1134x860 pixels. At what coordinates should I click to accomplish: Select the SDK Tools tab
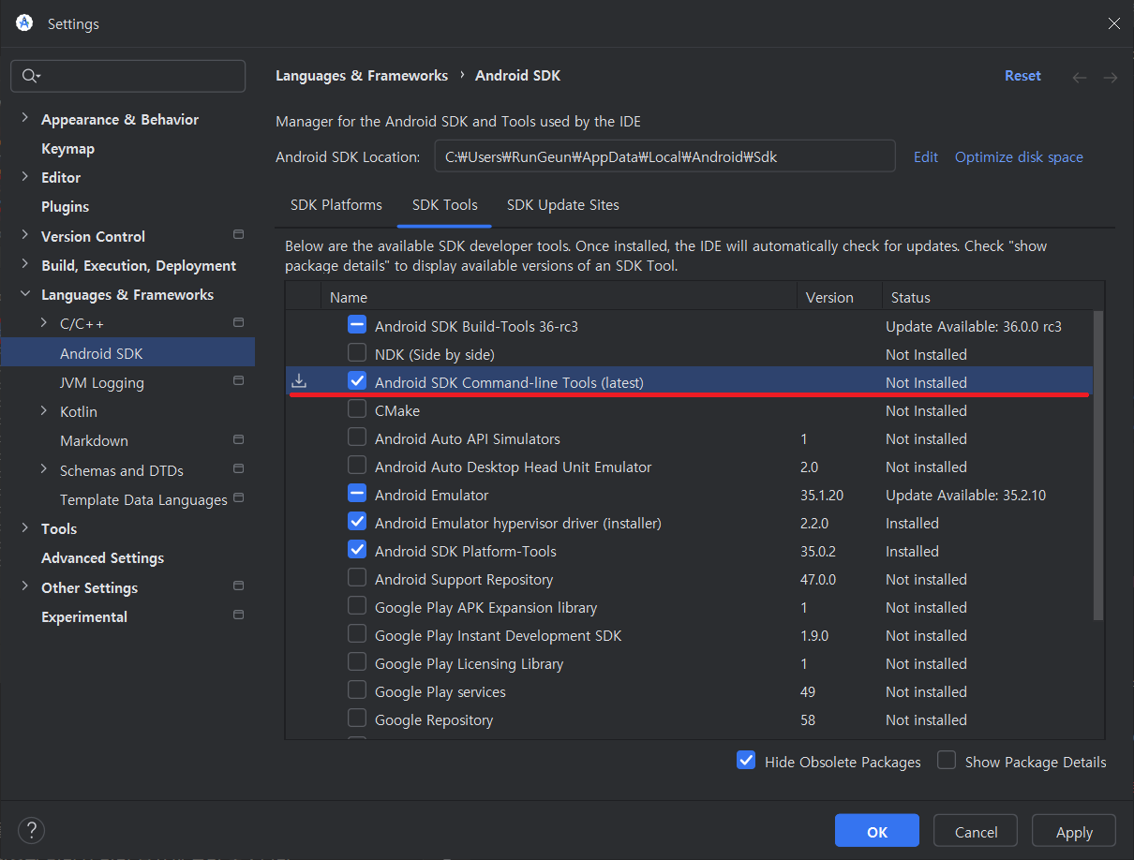coord(445,204)
